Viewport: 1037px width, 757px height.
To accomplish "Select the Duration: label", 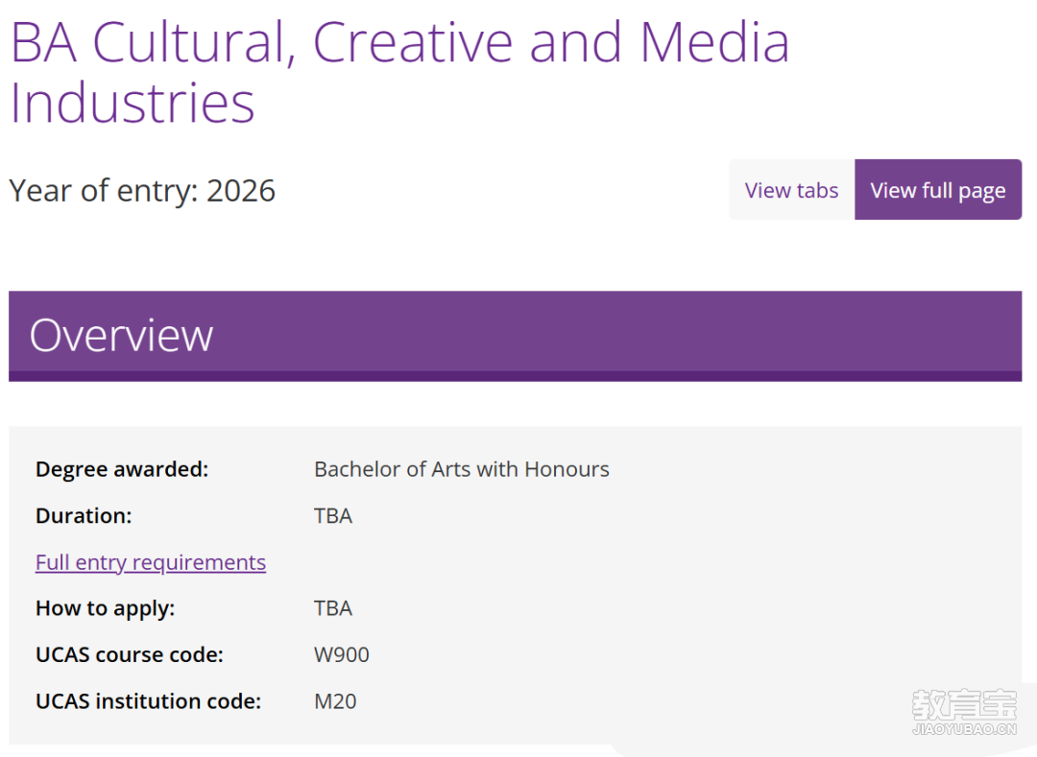I will pos(84,516).
